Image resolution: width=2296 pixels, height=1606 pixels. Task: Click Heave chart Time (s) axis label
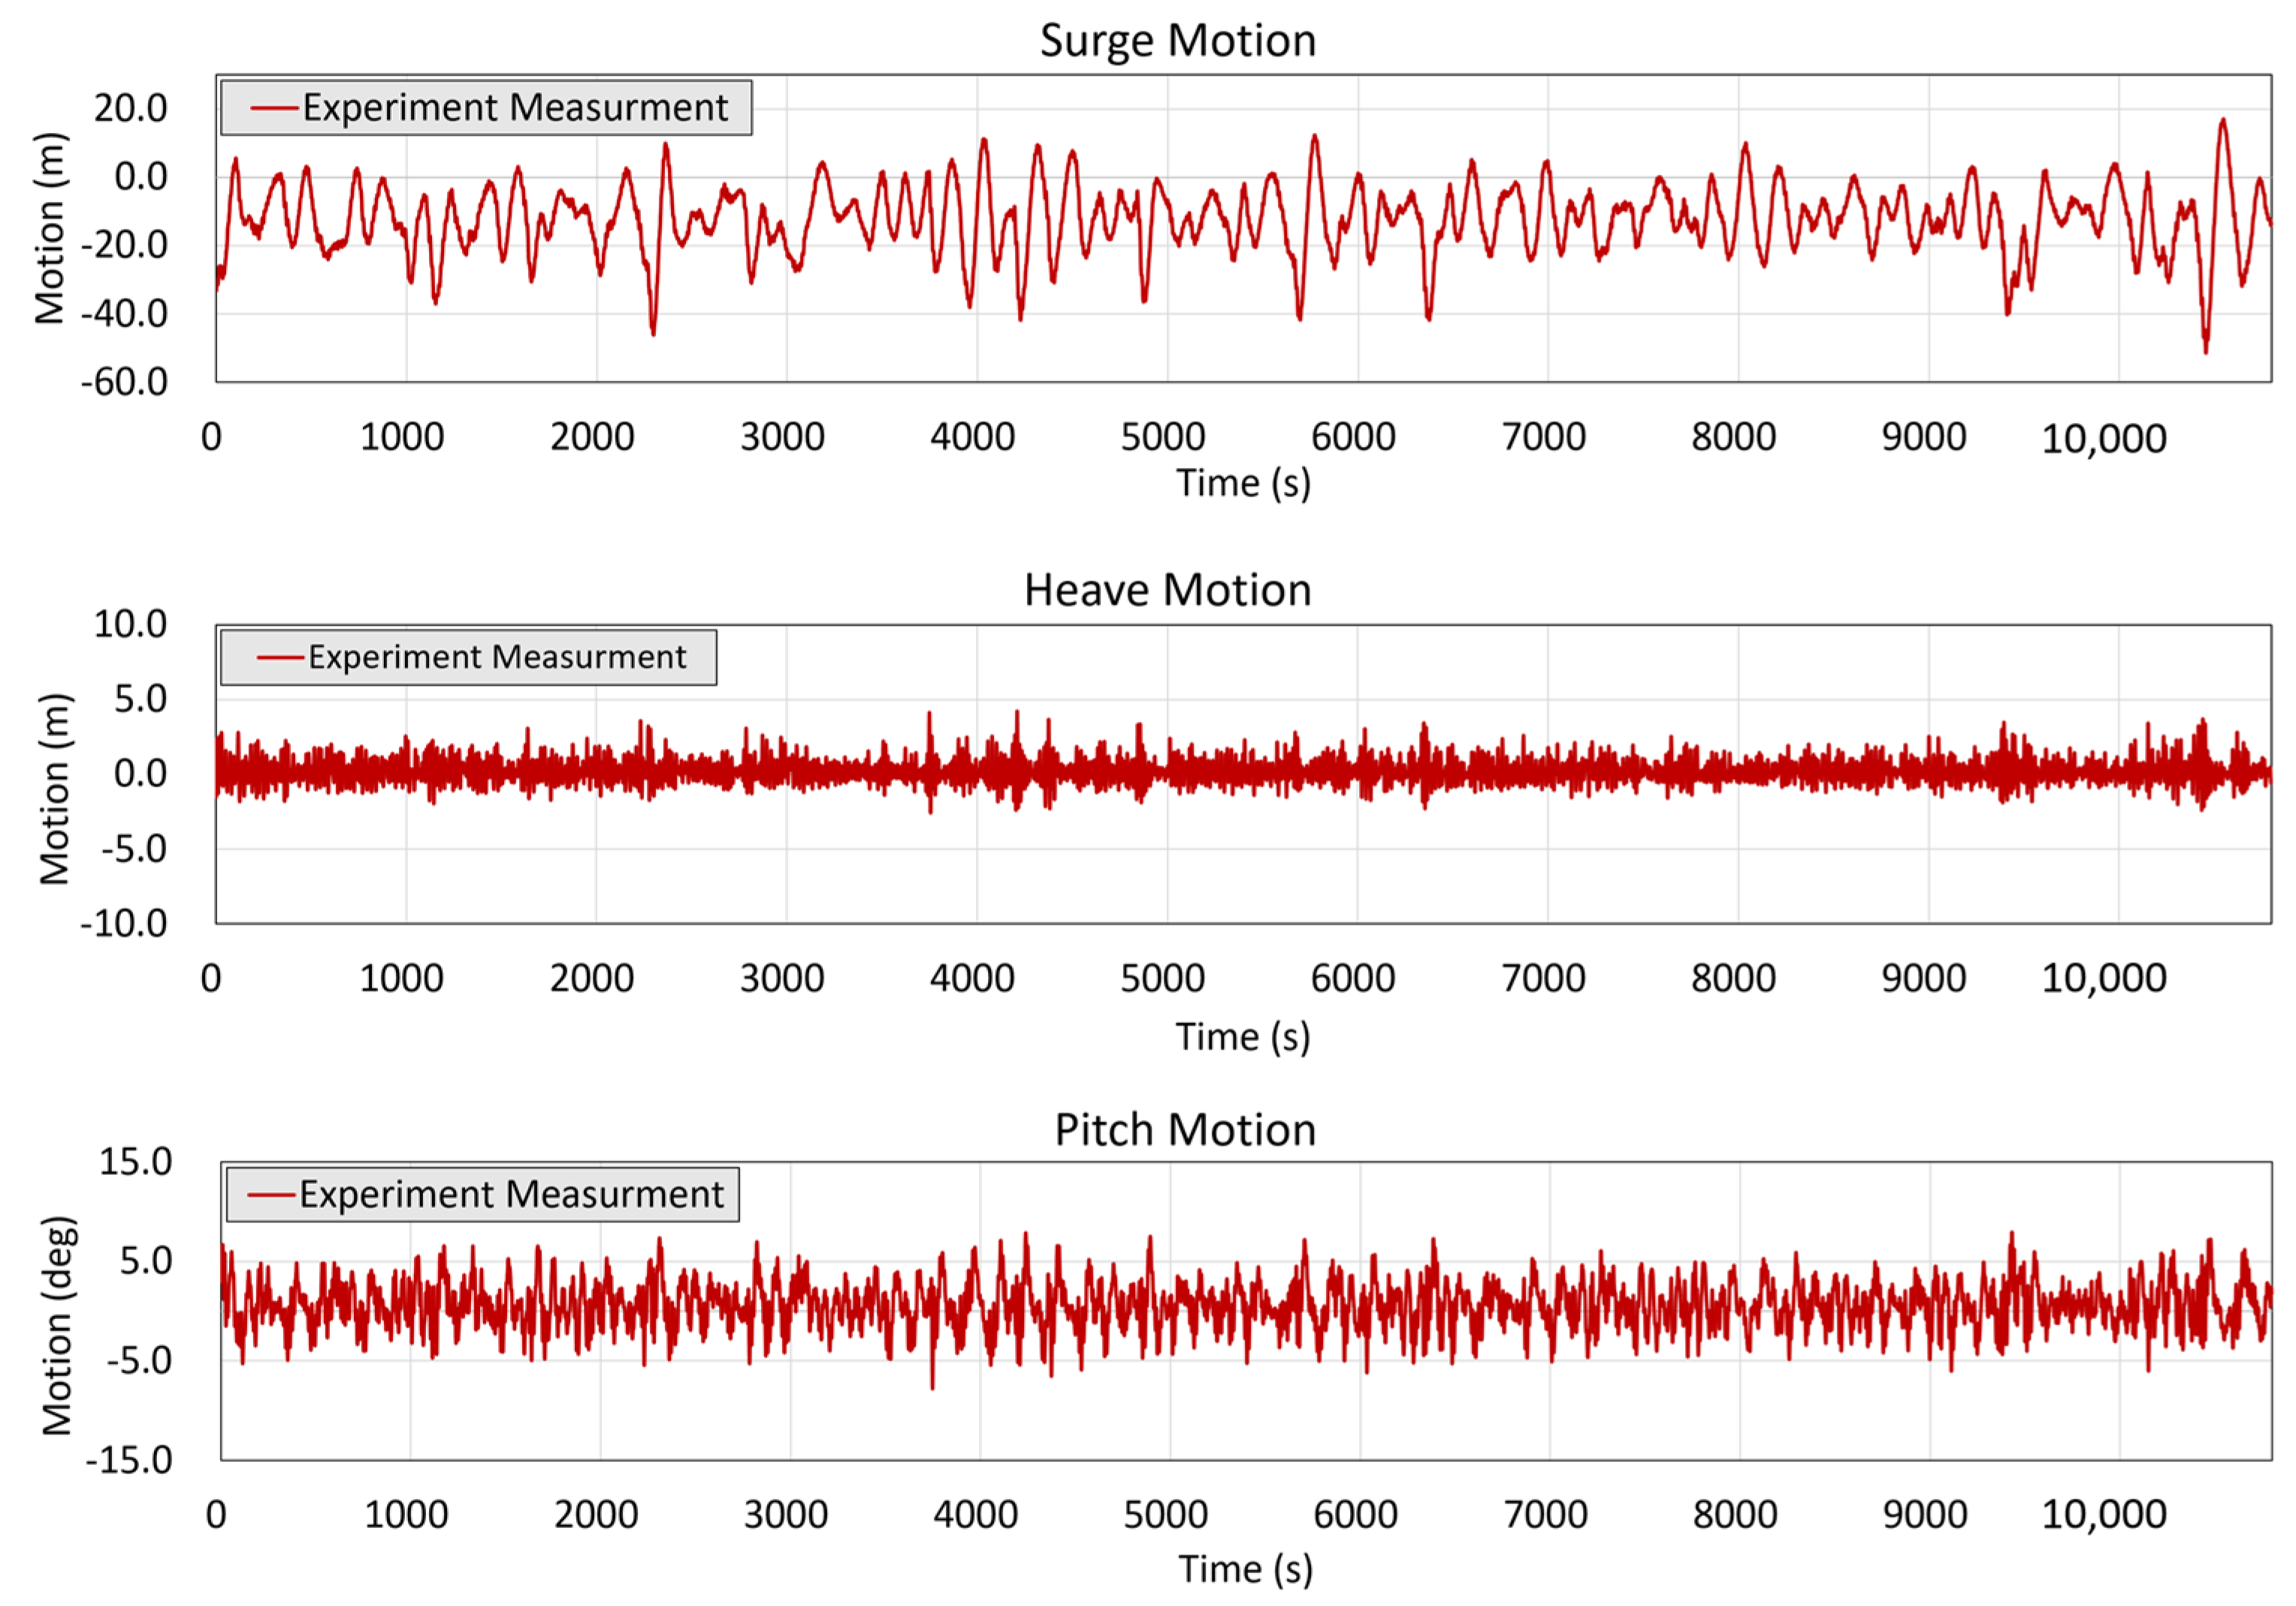click(x=1242, y=1037)
